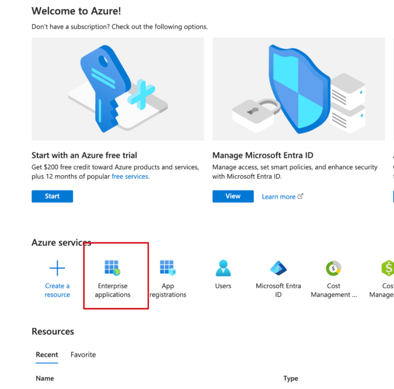Click the shield Entra ID illustration
The width and height of the screenshot is (394, 389).
point(298,89)
